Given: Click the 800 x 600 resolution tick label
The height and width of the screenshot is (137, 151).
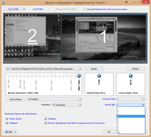Looking at the screenshot, I should tap(20, 84).
